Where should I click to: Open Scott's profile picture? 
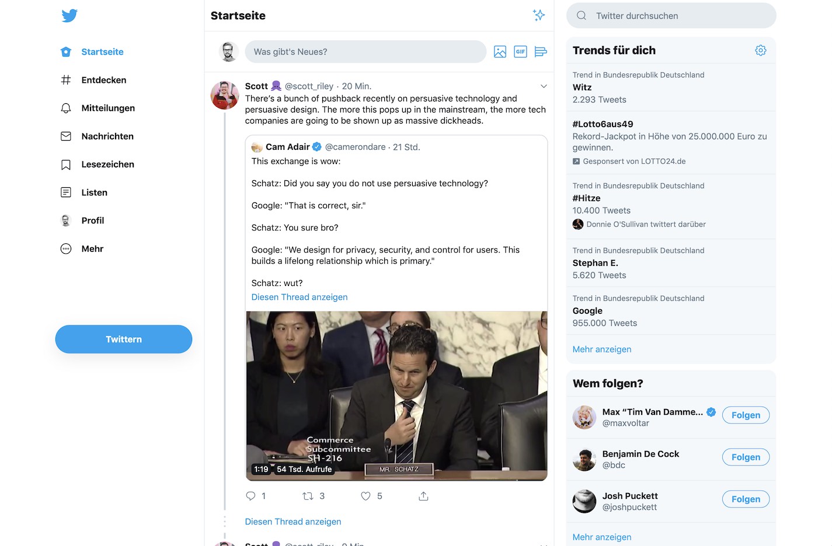[x=225, y=96]
